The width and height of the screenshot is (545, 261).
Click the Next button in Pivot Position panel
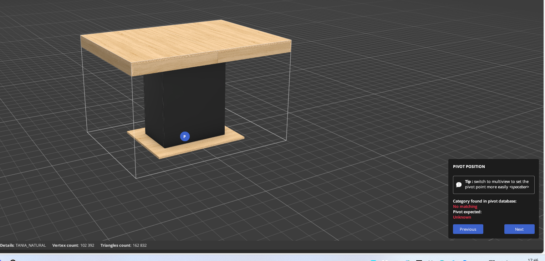pos(519,229)
